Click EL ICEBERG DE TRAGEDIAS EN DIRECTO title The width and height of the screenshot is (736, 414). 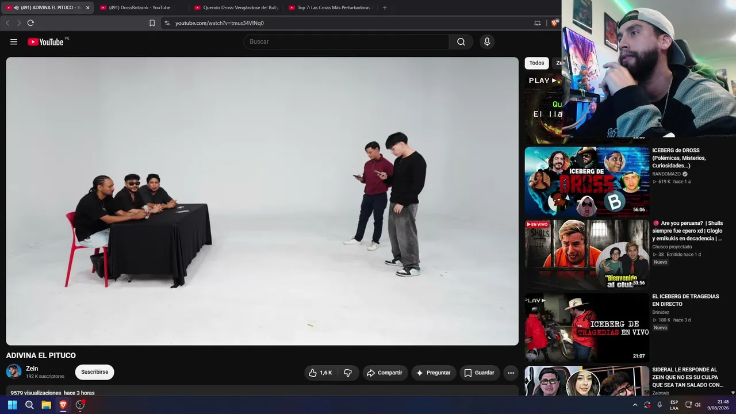pyautogui.click(x=685, y=300)
